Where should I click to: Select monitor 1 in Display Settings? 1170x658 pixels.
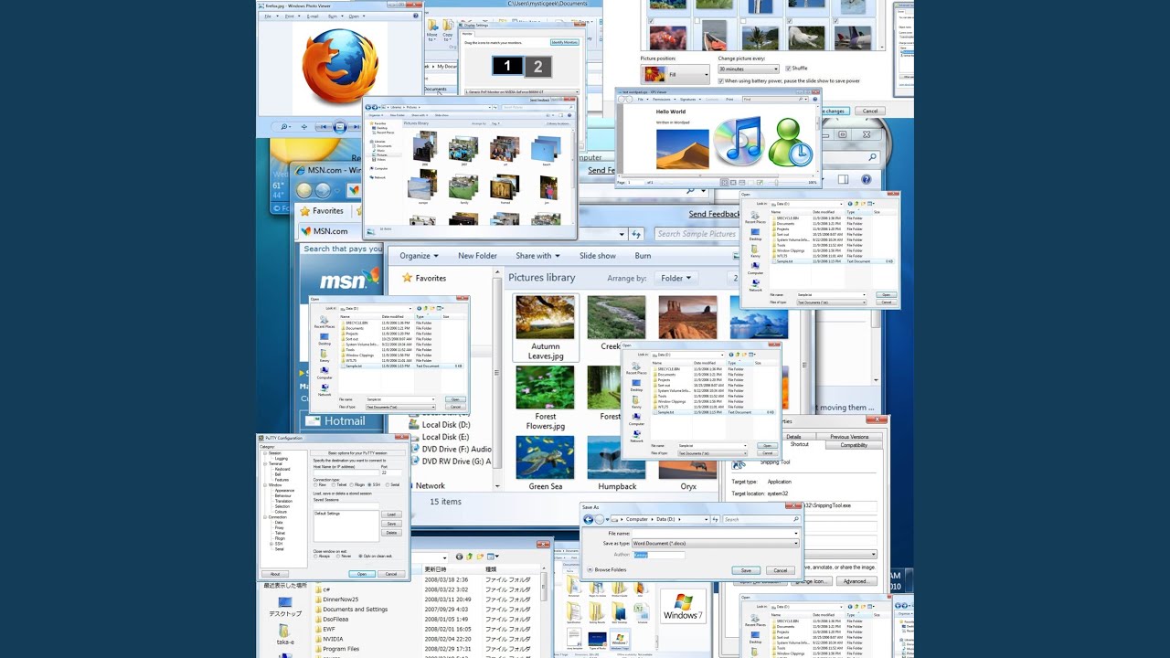(507, 66)
